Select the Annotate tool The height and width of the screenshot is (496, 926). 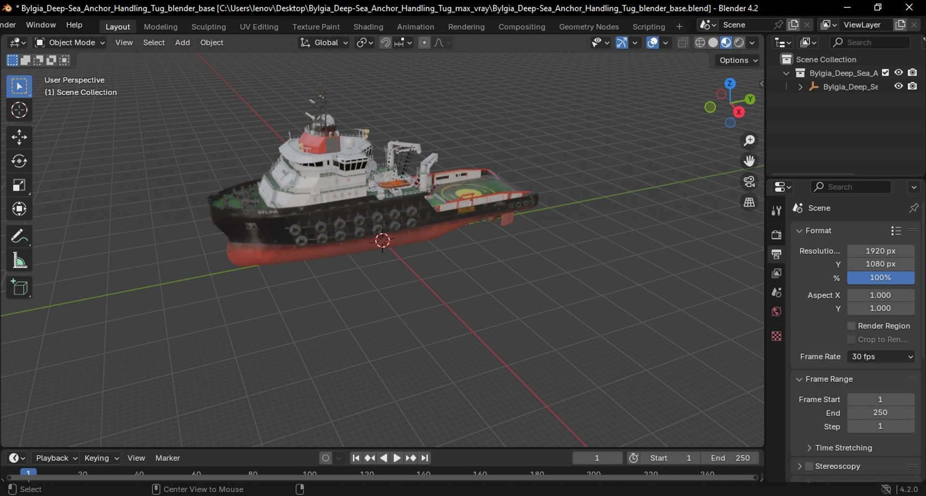(19, 236)
